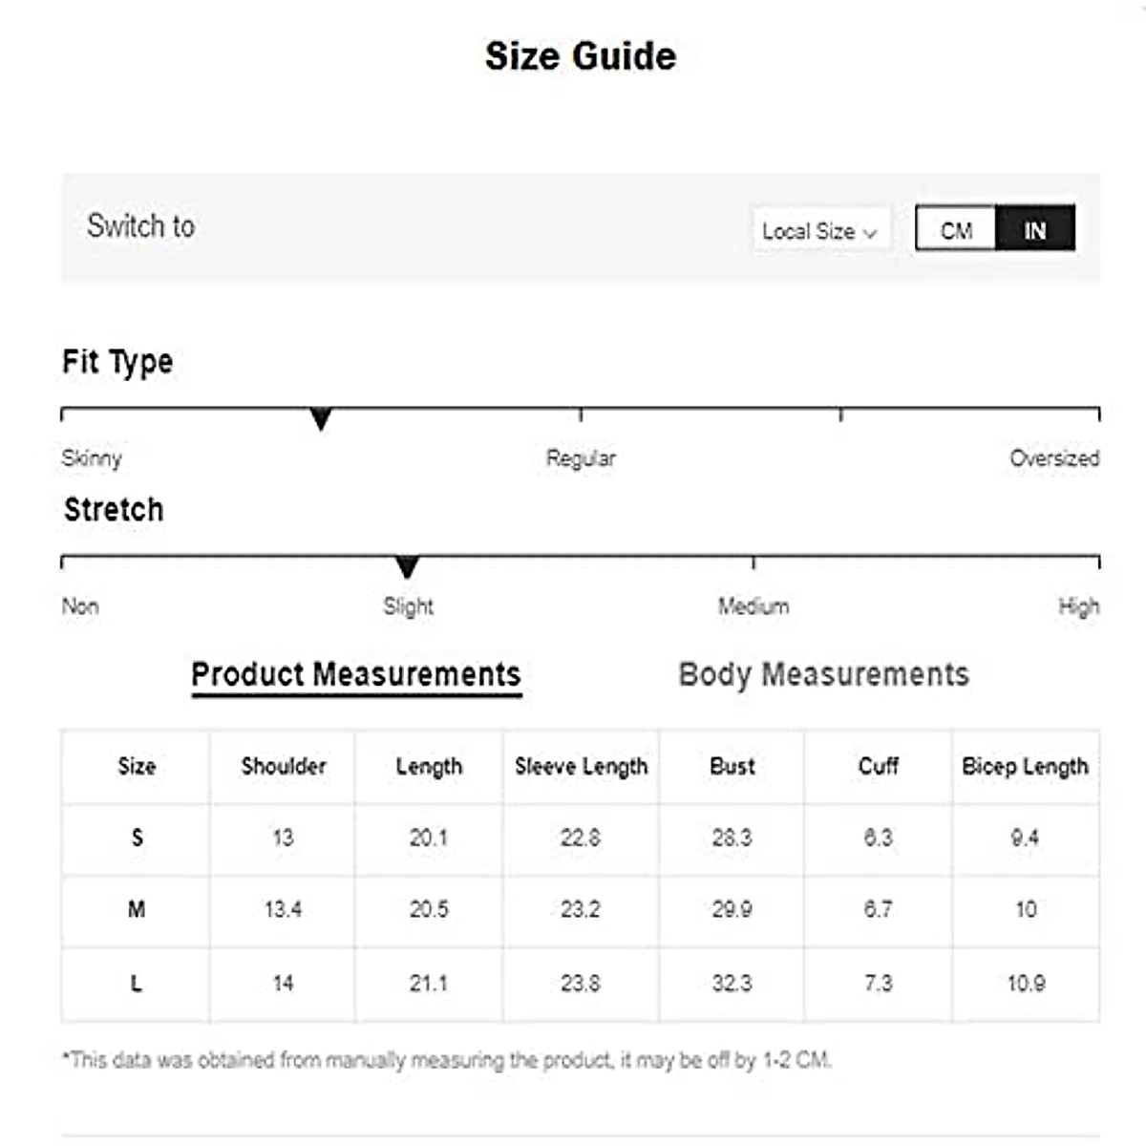Open the Local Size dropdown
The height and width of the screenshot is (1146, 1146).
[x=819, y=231]
